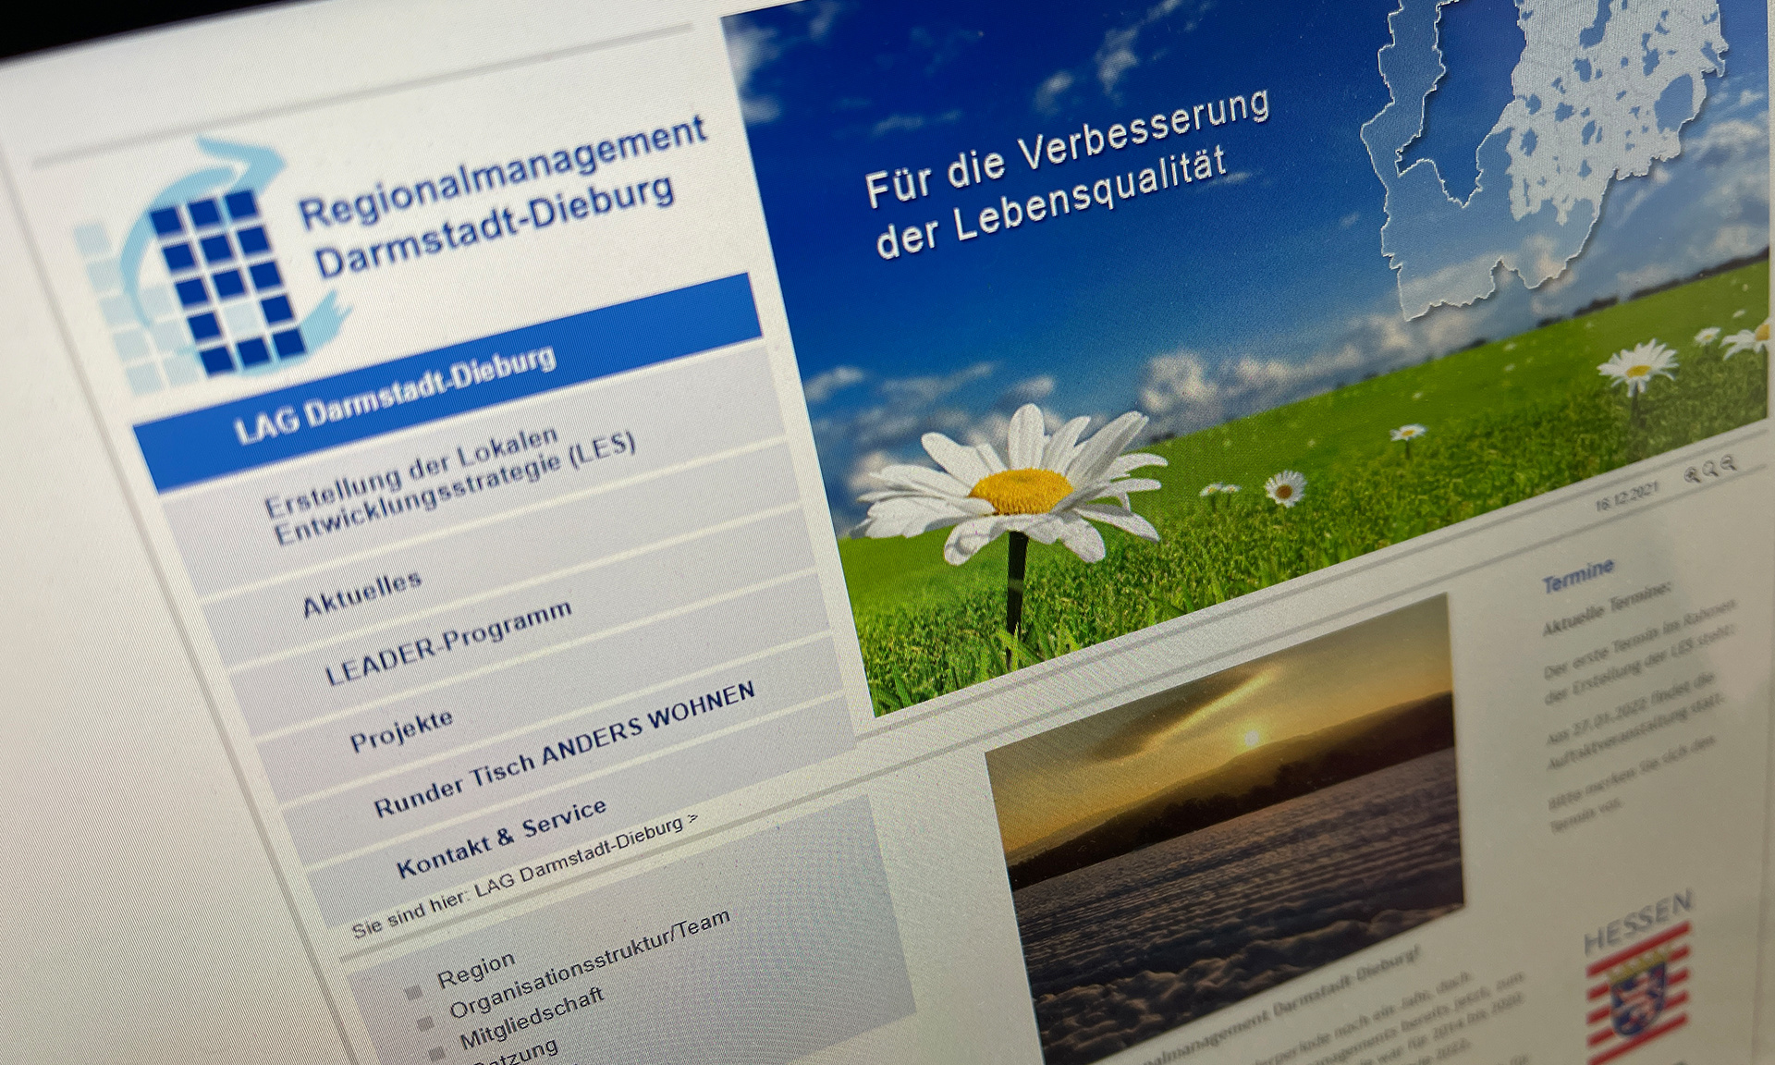
Task: Open Runder Tisch ANDERS WOHNEN page
Action: coord(563,750)
